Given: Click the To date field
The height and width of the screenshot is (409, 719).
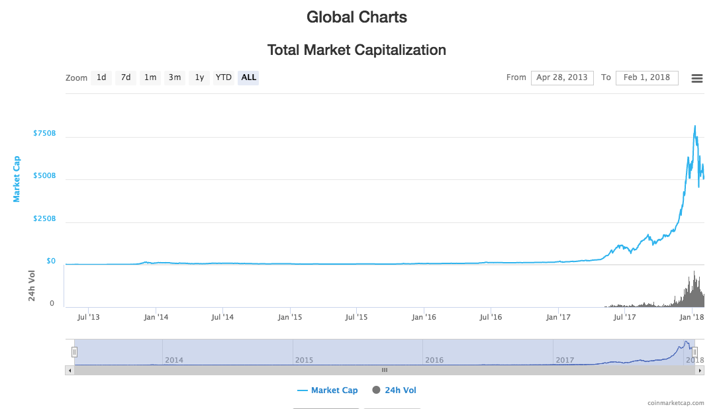Looking at the screenshot, I should [647, 77].
